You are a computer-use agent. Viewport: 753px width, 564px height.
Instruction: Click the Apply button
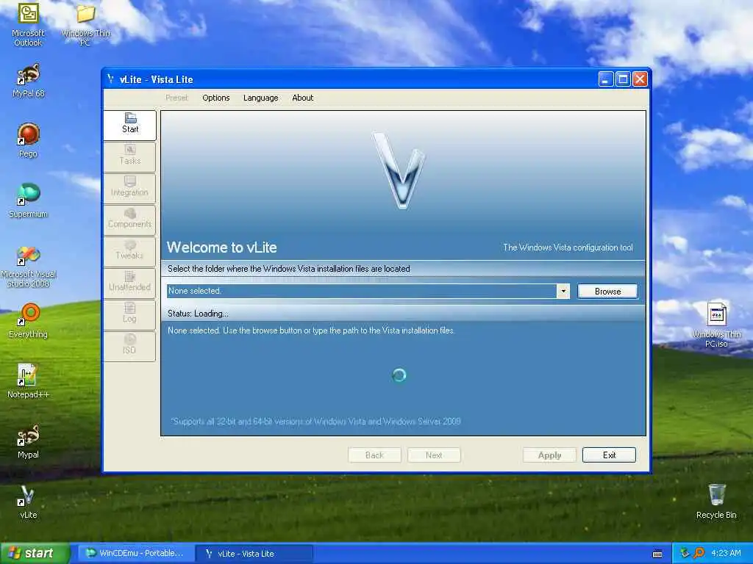pyautogui.click(x=549, y=455)
